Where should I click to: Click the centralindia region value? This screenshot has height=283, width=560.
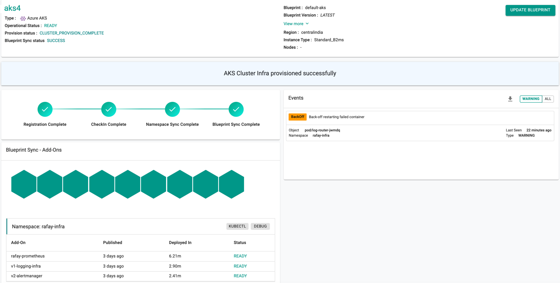click(x=312, y=33)
